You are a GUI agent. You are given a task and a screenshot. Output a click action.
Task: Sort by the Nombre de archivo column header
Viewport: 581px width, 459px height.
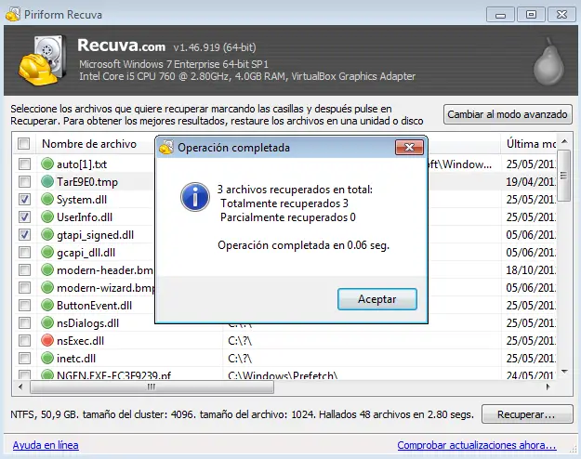89,144
